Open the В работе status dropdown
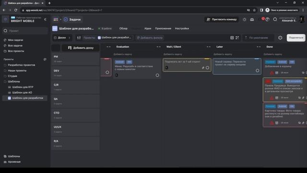307x173 pixels. [105, 29]
